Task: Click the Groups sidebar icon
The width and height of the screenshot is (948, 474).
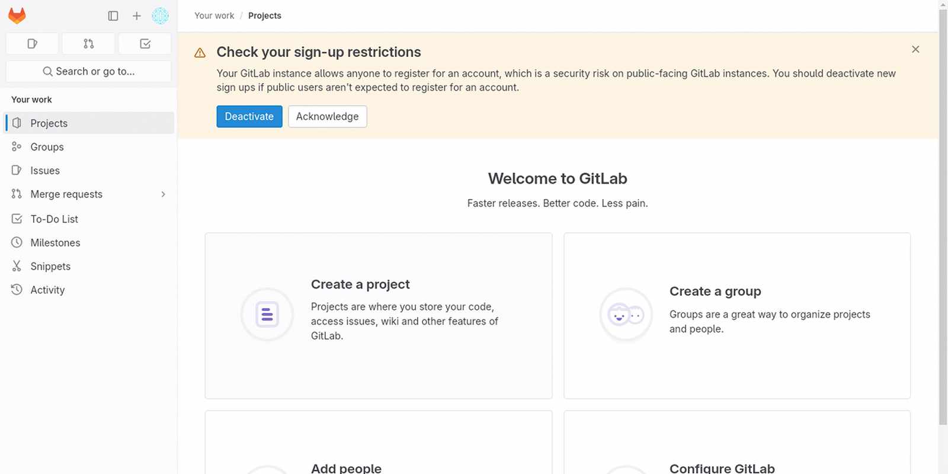Action: [x=17, y=146]
